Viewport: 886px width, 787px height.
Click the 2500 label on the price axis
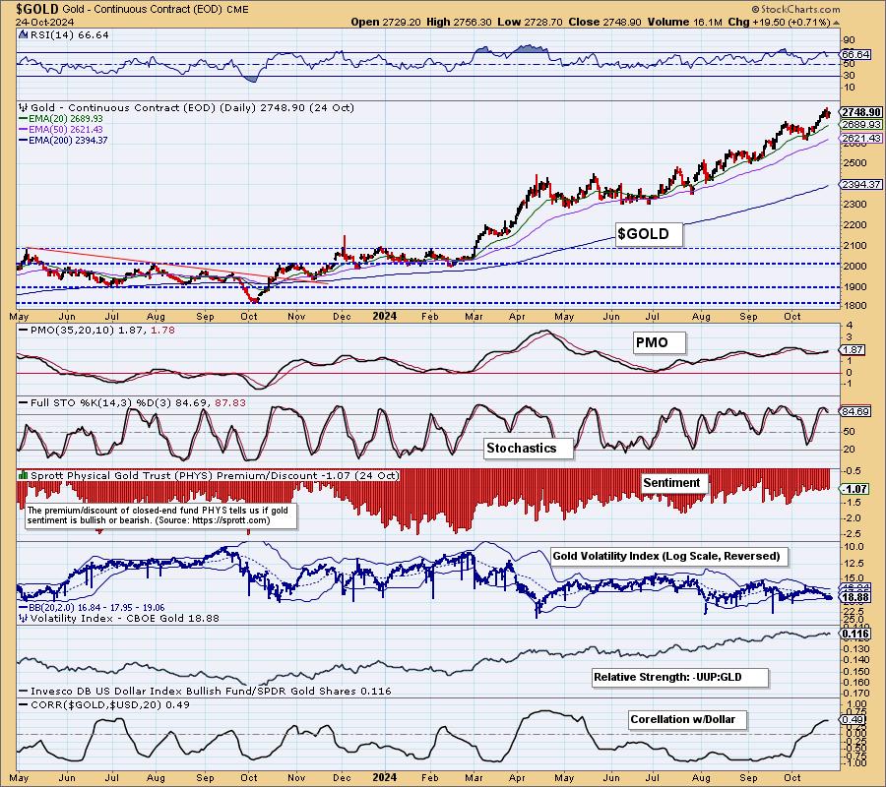pos(855,163)
